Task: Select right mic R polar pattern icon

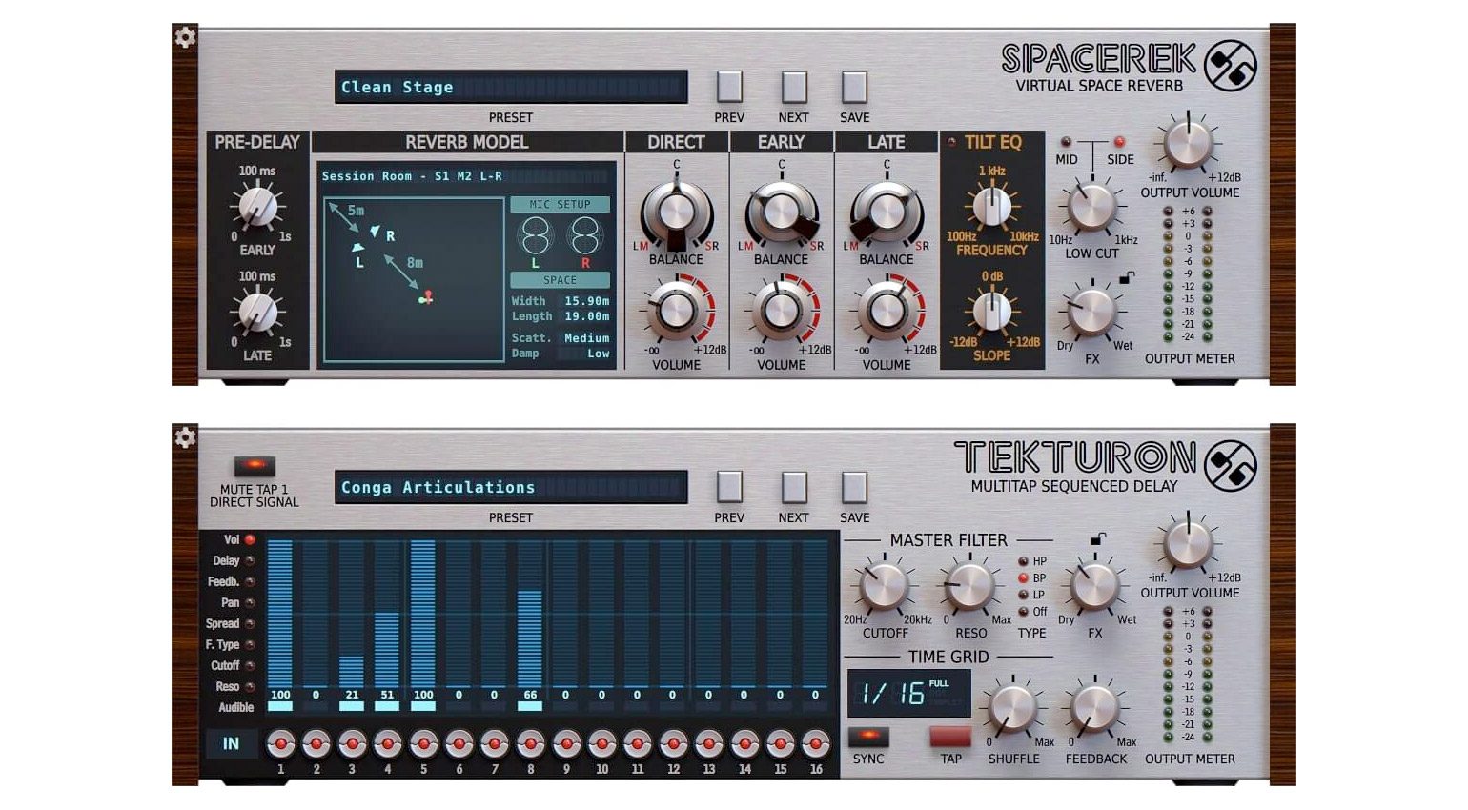Action: [583, 235]
